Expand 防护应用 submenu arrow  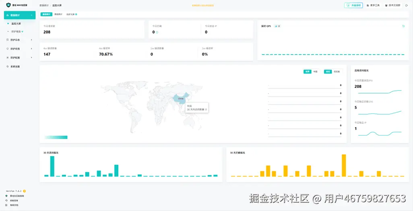32,49
